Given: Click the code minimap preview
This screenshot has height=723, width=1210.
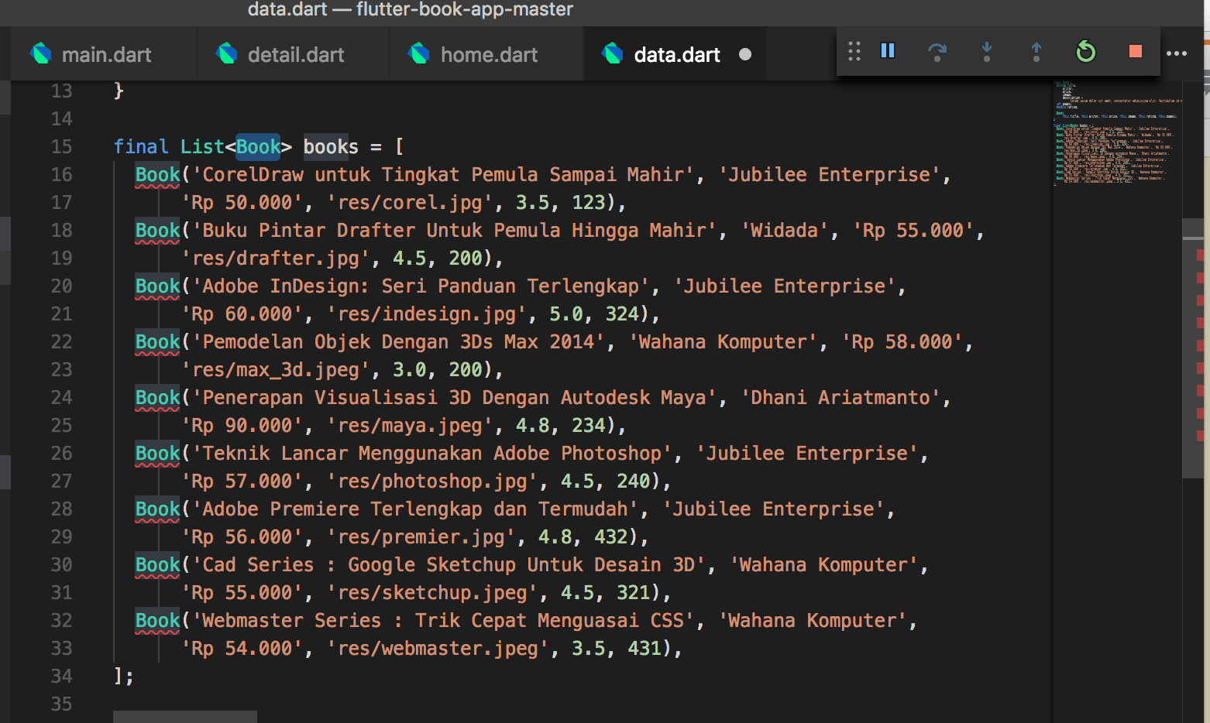Looking at the screenshot, I should [1115, 132].
